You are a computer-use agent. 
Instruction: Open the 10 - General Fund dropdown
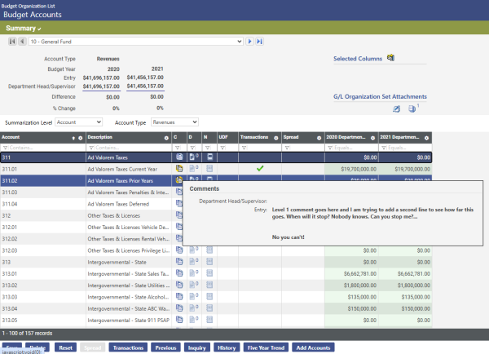(136, 41)
